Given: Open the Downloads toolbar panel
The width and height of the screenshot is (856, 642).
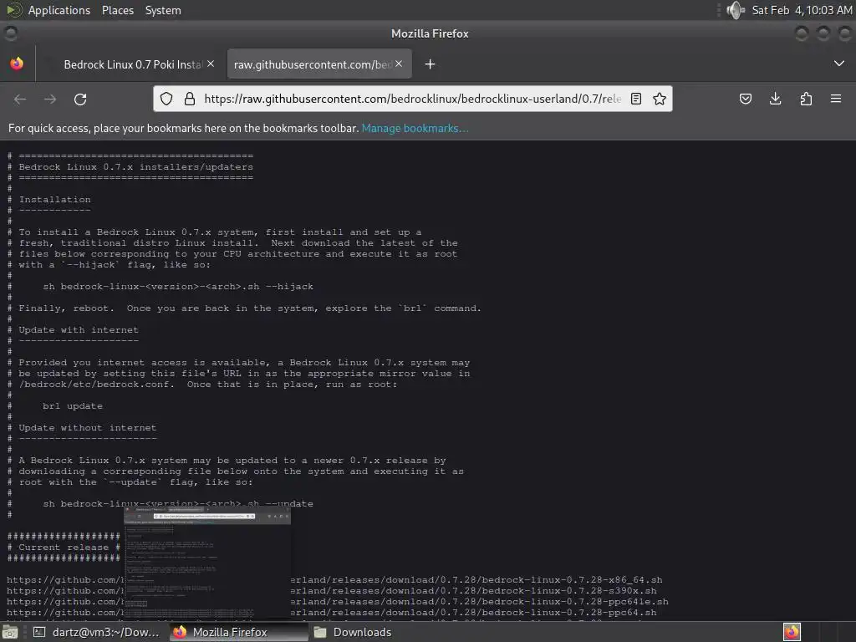Looking at the screenshot, I should [775, 99].
